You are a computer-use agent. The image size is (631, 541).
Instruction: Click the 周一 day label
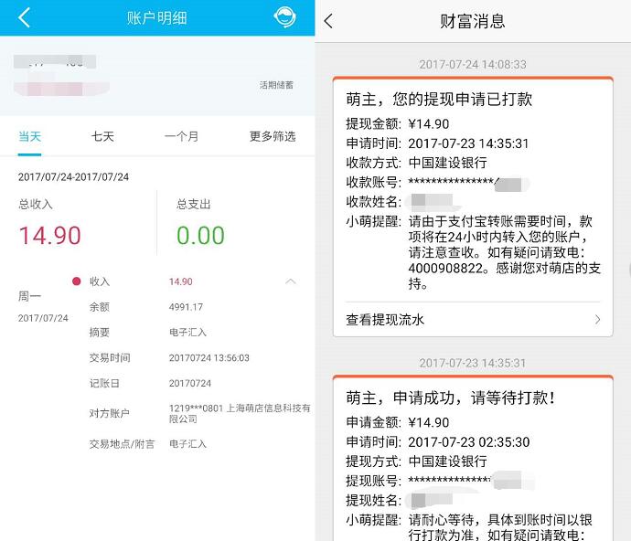click(x=29, y=296)
